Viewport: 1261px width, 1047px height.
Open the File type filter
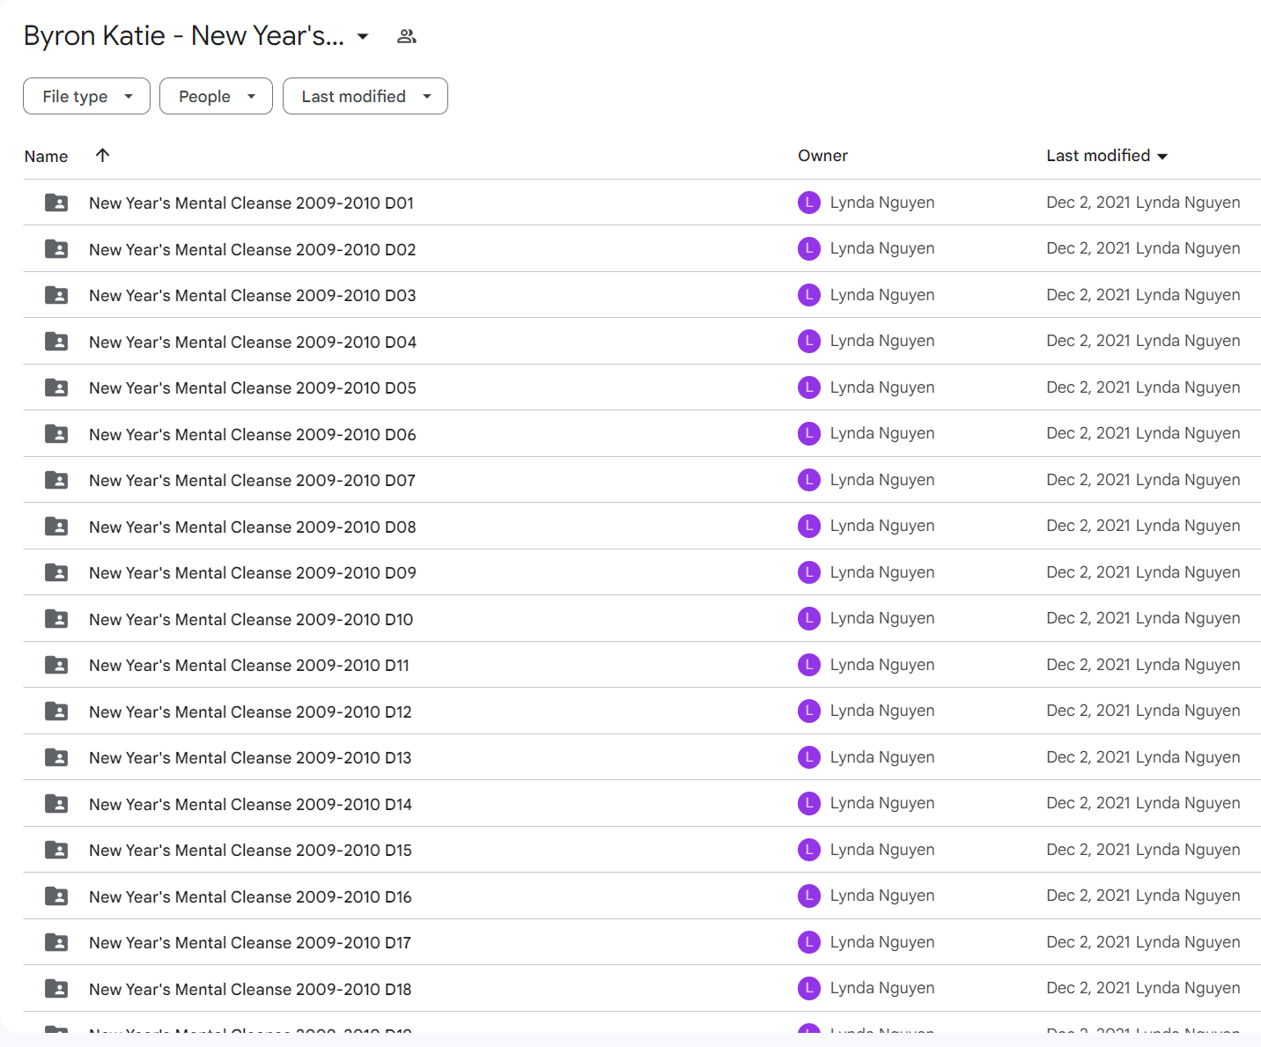pyautogui.click(x=86, y=96)
